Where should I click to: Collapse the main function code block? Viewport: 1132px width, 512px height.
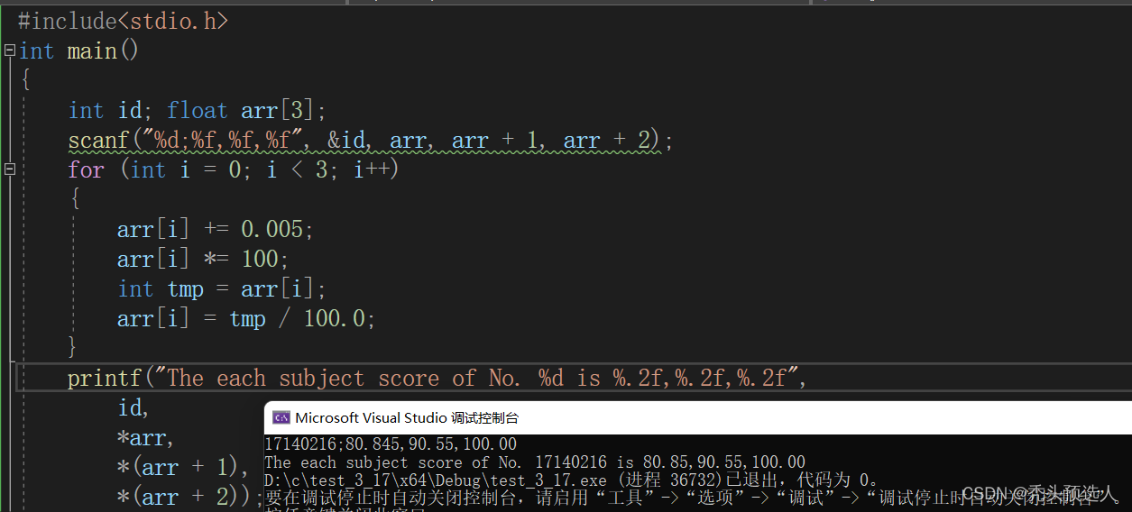pyautogui.click(x=10, y=50)
